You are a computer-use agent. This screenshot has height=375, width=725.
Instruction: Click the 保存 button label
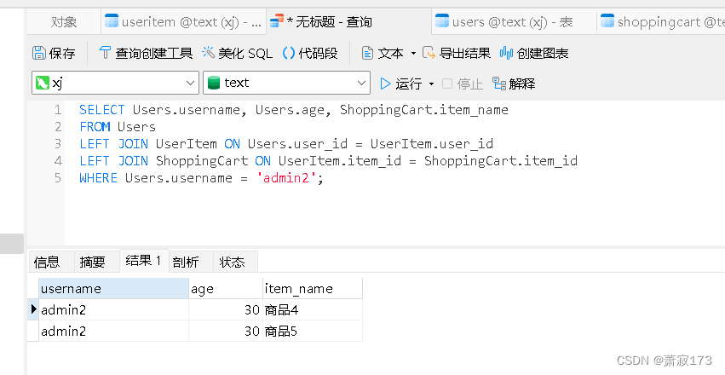(62, 53)
